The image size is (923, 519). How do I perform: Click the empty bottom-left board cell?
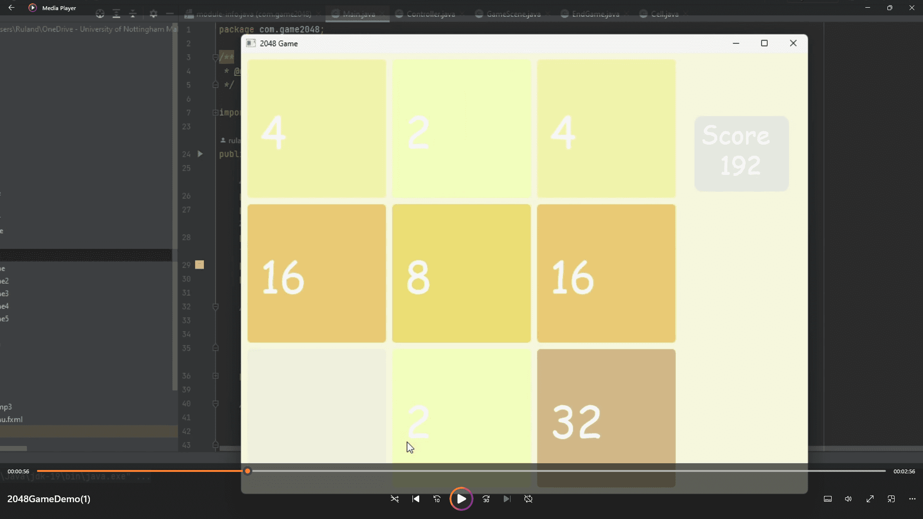(316, 418)
